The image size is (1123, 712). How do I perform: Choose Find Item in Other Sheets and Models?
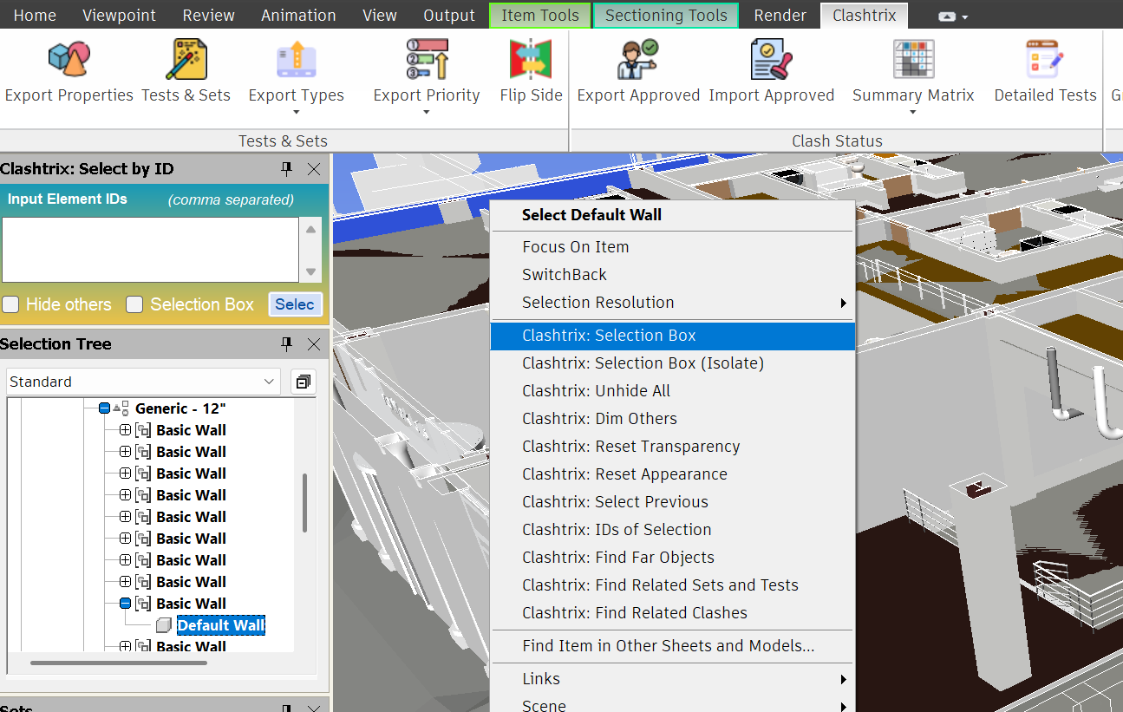tap(673, 646)
